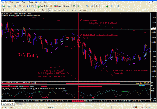Open the Help menu
The image size is (157, 109).
click(45, 2)
